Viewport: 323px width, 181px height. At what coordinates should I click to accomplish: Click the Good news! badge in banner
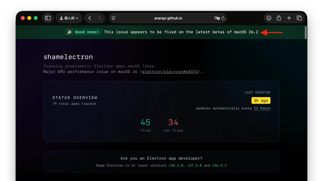[x=83, y=32]
